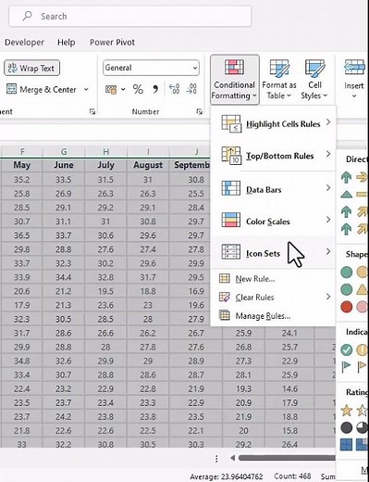
Task: Click the May header cell
Action: (21, 165)
